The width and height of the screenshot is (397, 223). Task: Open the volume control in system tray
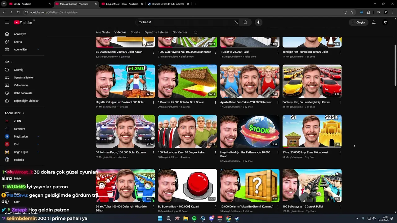point(374,218)
